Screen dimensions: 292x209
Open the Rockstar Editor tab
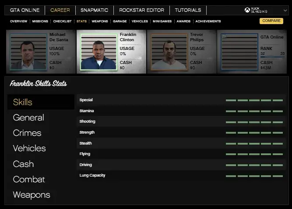coord(141,10)
